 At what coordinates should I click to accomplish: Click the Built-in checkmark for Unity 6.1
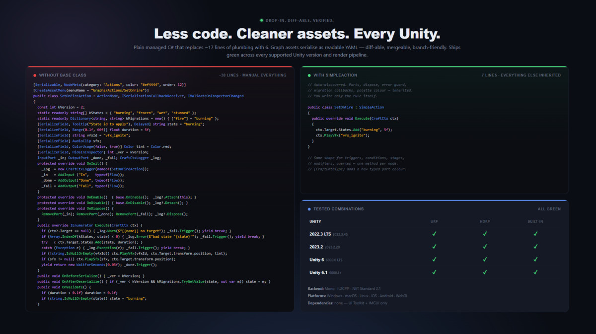[535, 272]
